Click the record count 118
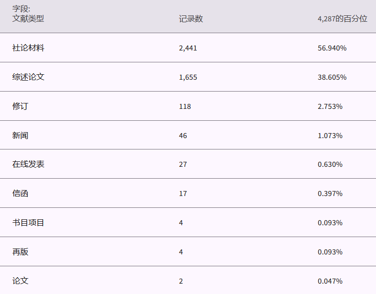The width and height of the screenshot is (376, 294). coord(185,106)
